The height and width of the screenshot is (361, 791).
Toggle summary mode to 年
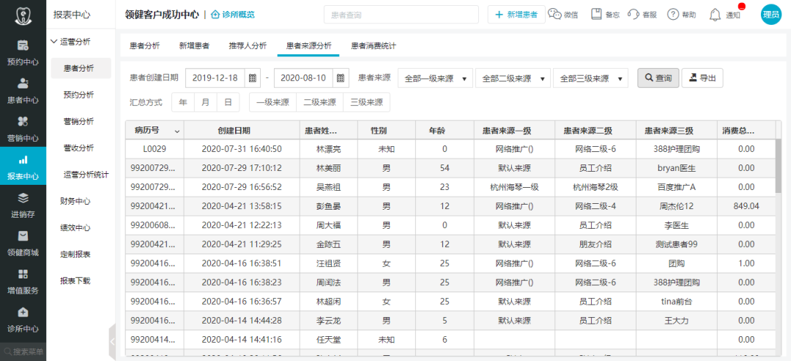tap(183, 102)
